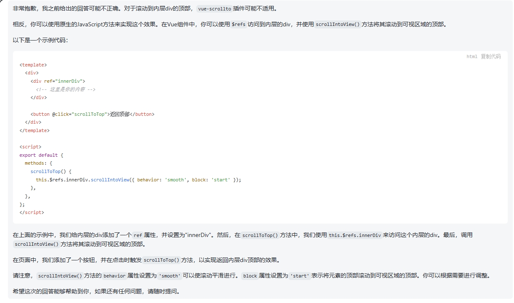The width and height of the screenshot is (514, 303).
Task: Click this.$refs.innerDiv inline code in explanation
Action: (355, 235)
